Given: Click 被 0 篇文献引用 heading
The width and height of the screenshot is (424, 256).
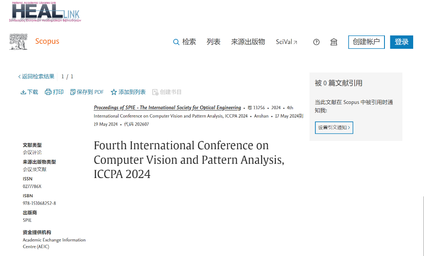Looking at the screenshot, I should [339, 83].
